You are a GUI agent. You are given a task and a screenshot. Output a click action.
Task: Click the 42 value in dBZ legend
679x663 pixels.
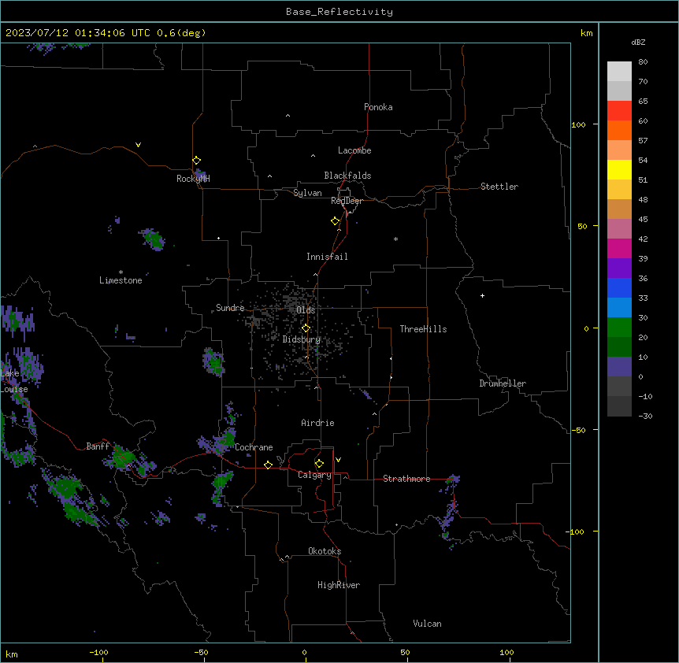pos(643,239)
